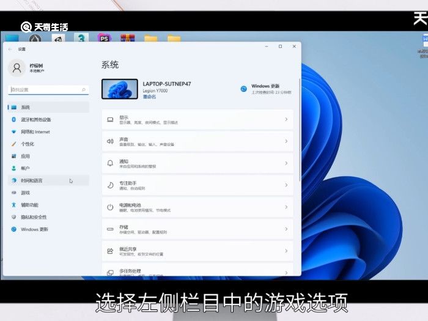The width and height of the screenshot is (428, 321).
Task: Expand the 声音 row chevron
Action: [x=286, y=141]
